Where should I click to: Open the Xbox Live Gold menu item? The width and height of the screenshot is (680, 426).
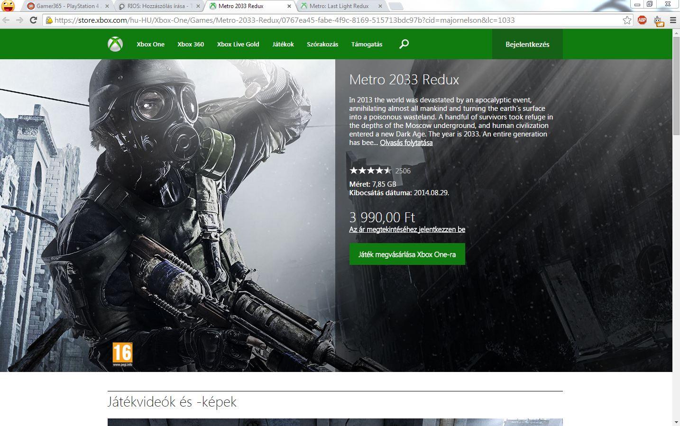pyautogui.click(x=238, y=44)
